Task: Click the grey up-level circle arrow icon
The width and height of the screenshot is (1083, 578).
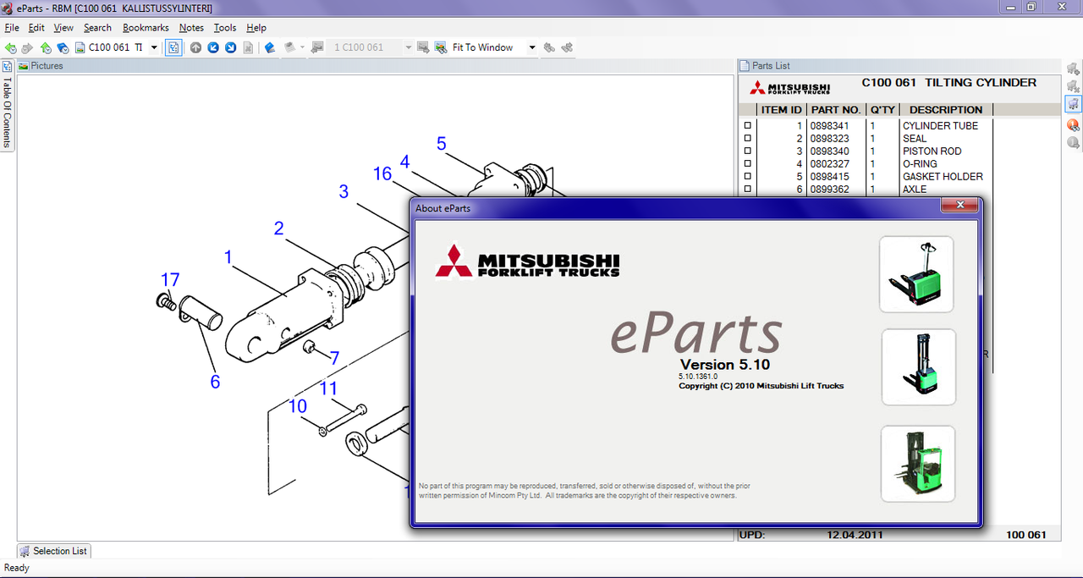Action: pos(195,48)
